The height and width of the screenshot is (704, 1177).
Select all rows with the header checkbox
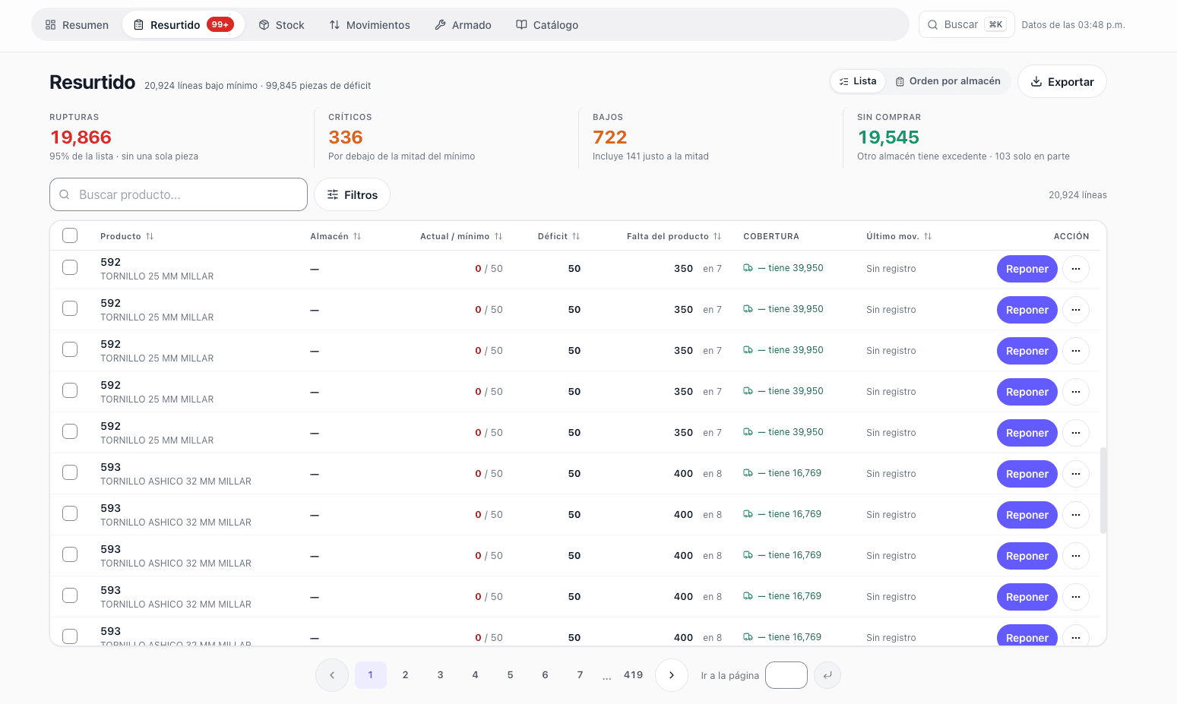pyautogui.click(x=70, y=235)
